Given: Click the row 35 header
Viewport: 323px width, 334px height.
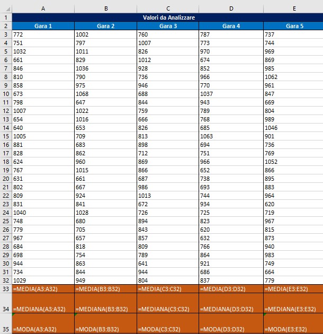Looking at the screenshot, I should coord(5,323).
